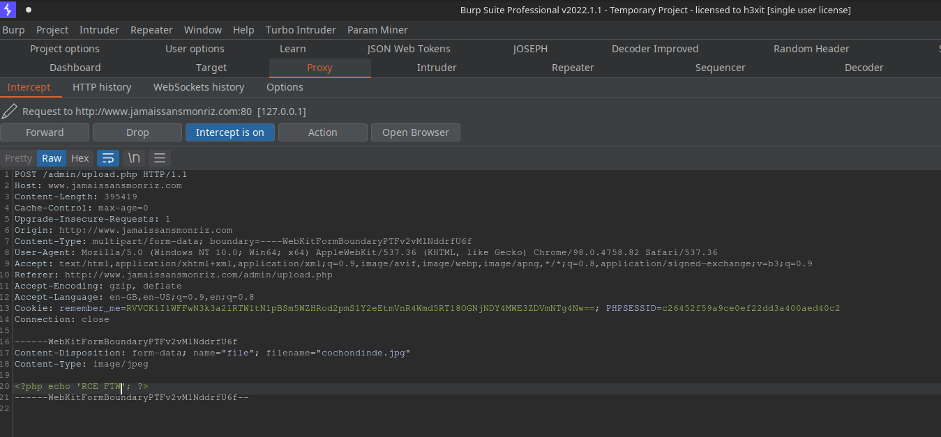Open the Project menu
This screenshot has height=437, width=941.
tap(52, 30)
